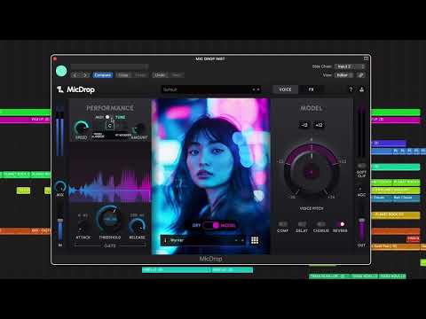Image resolution: width=426 pixels, height=319 pixels.
Task: Open the voice model grid browser
Action: tap(255, 240)
